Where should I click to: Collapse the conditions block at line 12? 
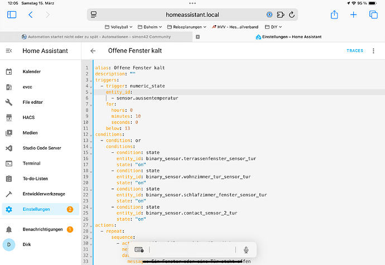click(x=92, y=134)
